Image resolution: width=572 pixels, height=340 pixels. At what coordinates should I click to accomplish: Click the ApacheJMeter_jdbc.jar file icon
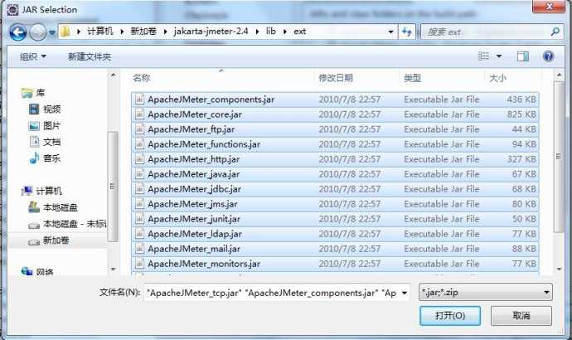pos(139,188)
